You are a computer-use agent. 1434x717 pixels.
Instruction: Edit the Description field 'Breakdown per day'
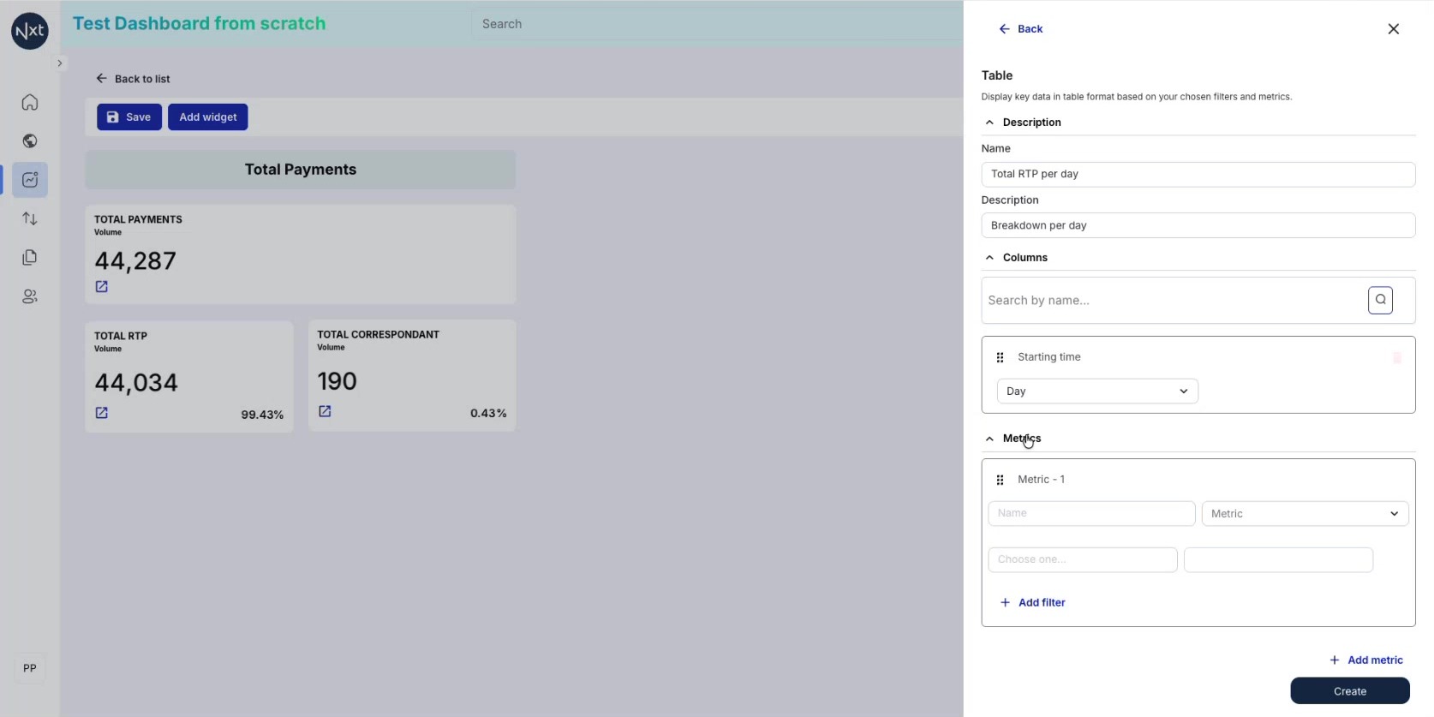click(1198, 225)
